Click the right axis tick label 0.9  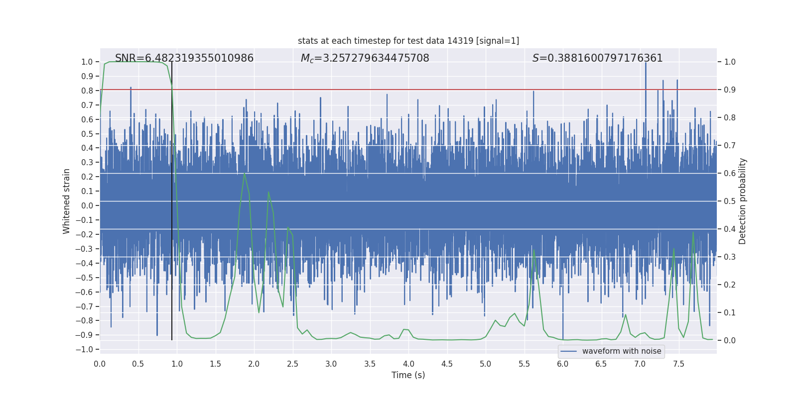[730, 90]
